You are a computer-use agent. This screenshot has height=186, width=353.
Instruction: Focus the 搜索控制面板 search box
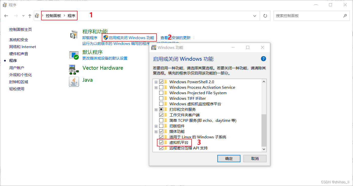click(311, 16)
